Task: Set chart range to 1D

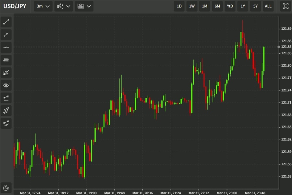Action: click(x=179, y=6)
